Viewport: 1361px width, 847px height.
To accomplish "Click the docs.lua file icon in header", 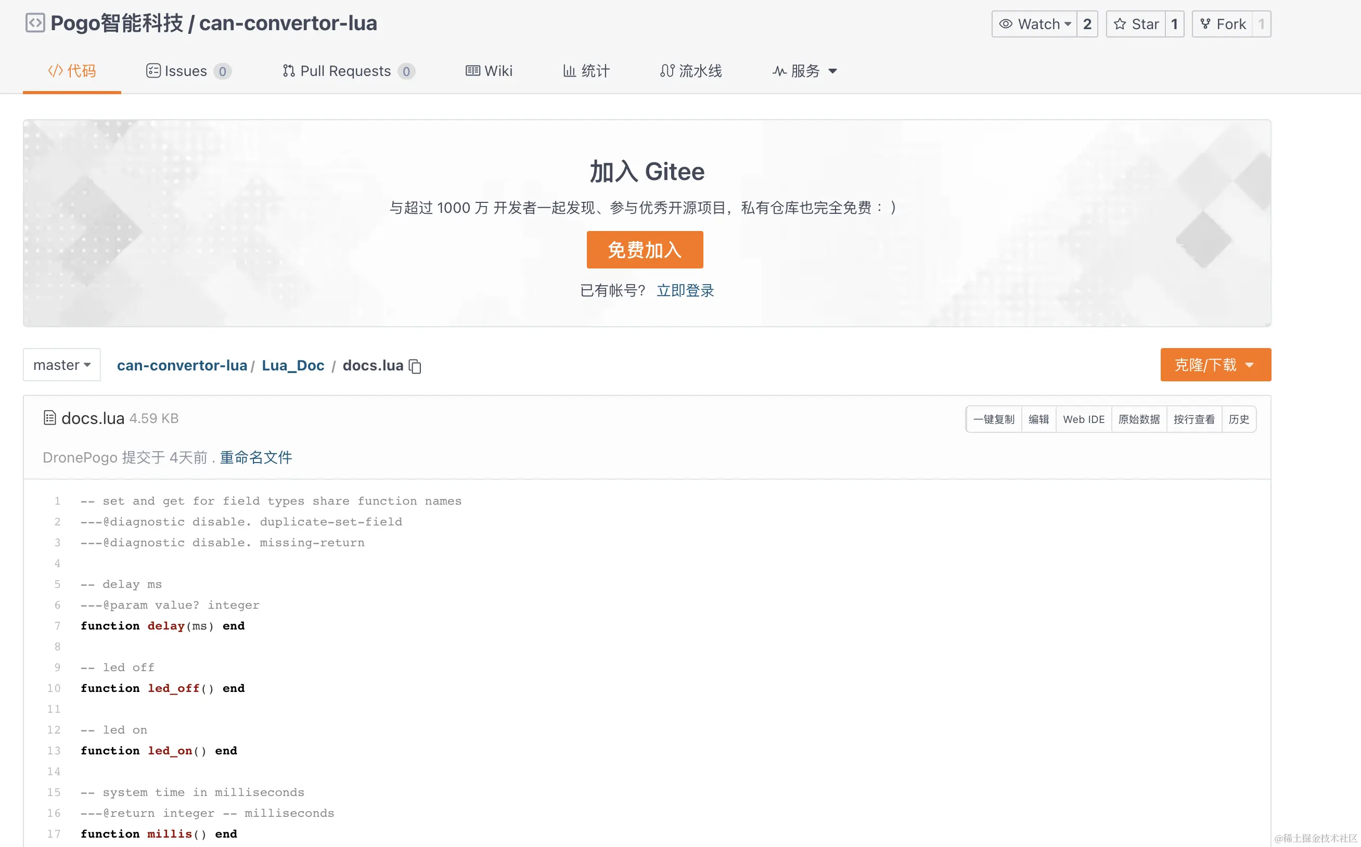I will pos(50,418).
